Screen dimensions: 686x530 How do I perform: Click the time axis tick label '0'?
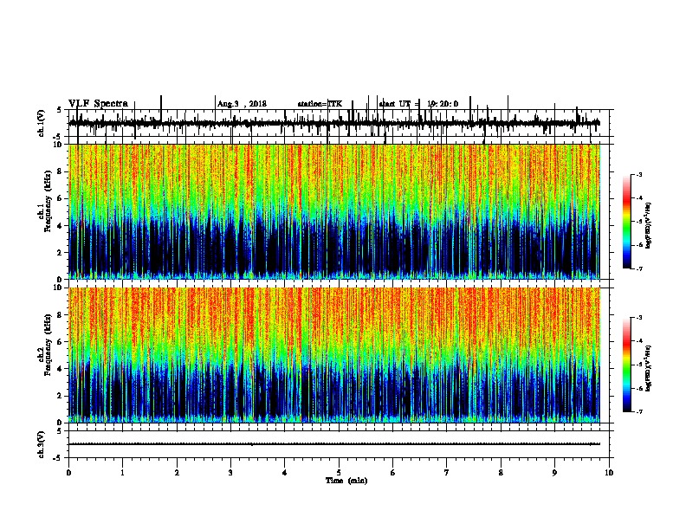[68, 473]
